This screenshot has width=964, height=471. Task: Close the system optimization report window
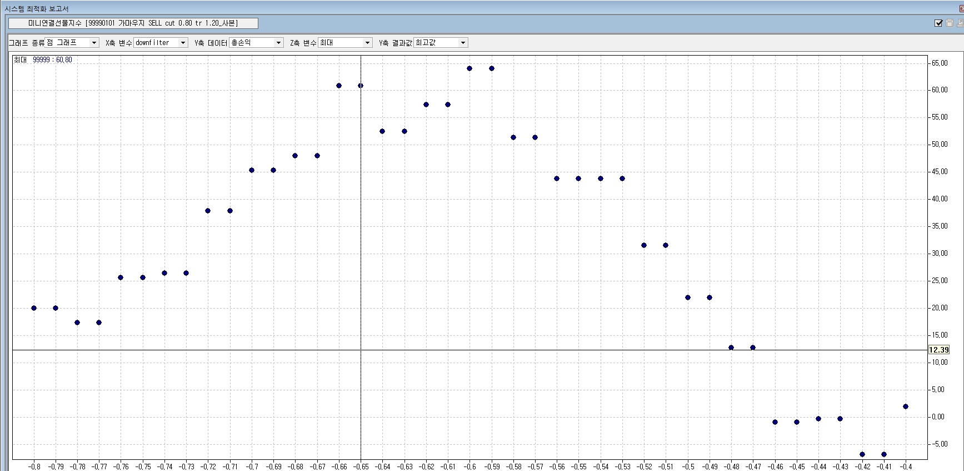(x=961, y=9)
